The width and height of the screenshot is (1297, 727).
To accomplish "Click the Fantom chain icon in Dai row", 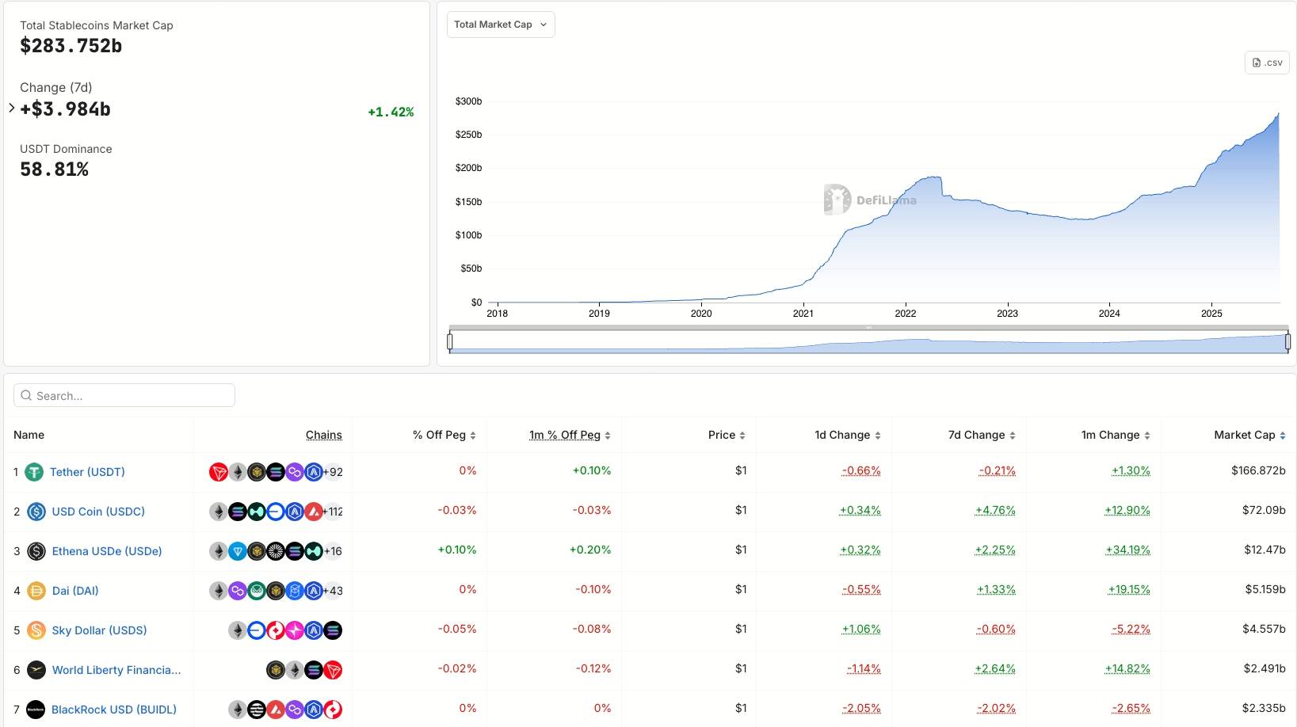I will (x=295, y=591).
